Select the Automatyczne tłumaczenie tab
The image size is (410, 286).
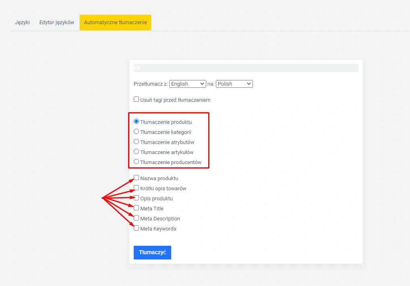115,23
